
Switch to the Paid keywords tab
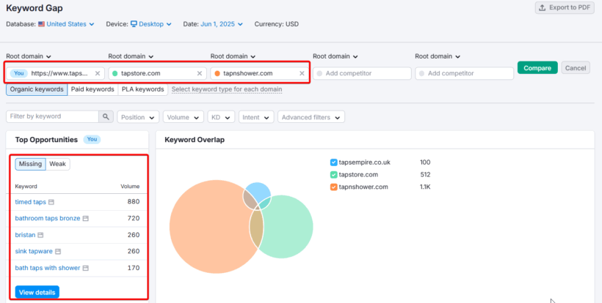click(93, 89)
